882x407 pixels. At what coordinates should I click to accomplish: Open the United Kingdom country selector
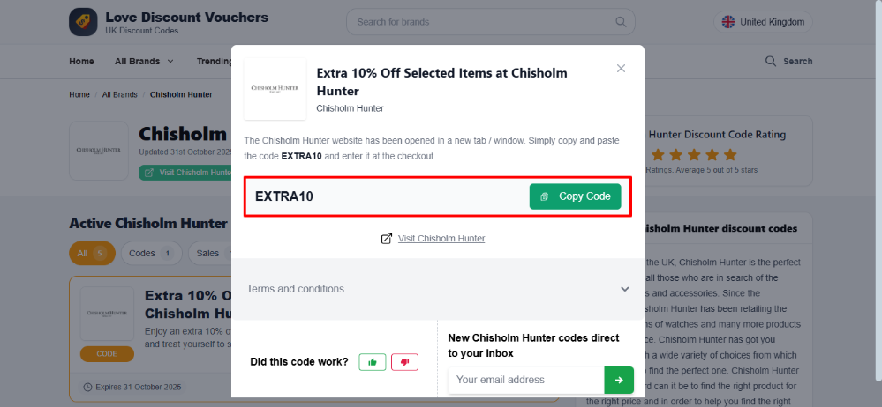click(x=764, y=22)
